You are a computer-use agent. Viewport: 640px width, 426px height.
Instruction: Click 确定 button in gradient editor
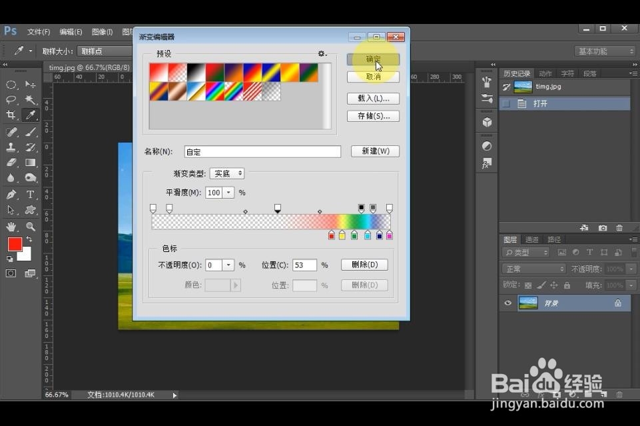point(373,59)
